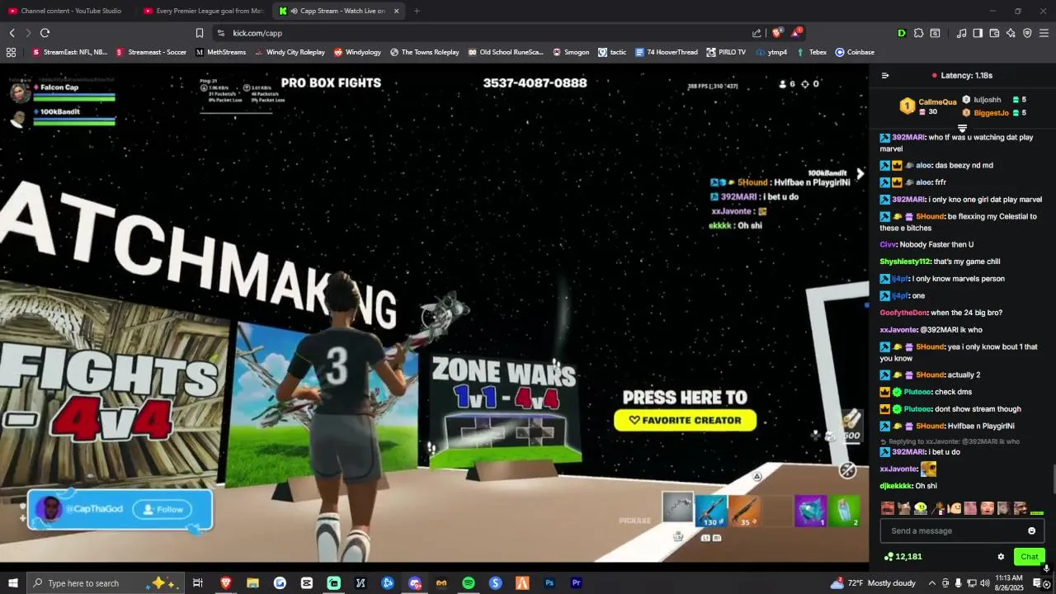Open a new browser tab

click(417, 11)
